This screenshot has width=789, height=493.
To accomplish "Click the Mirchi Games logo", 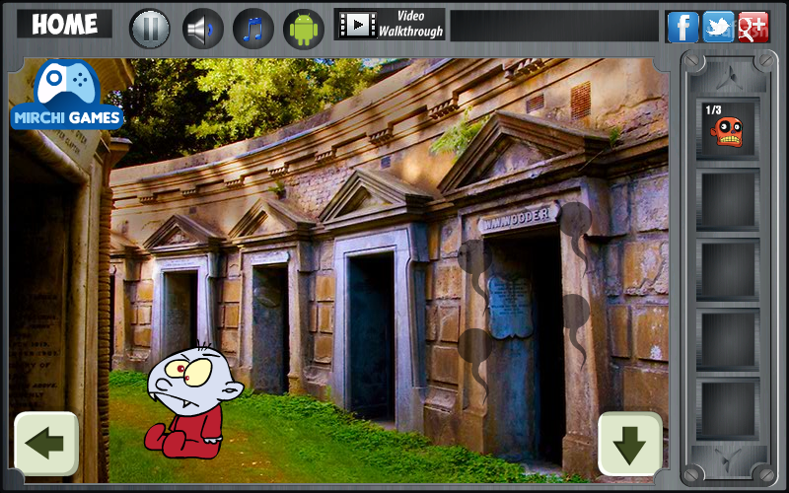I will click(67, 95).
